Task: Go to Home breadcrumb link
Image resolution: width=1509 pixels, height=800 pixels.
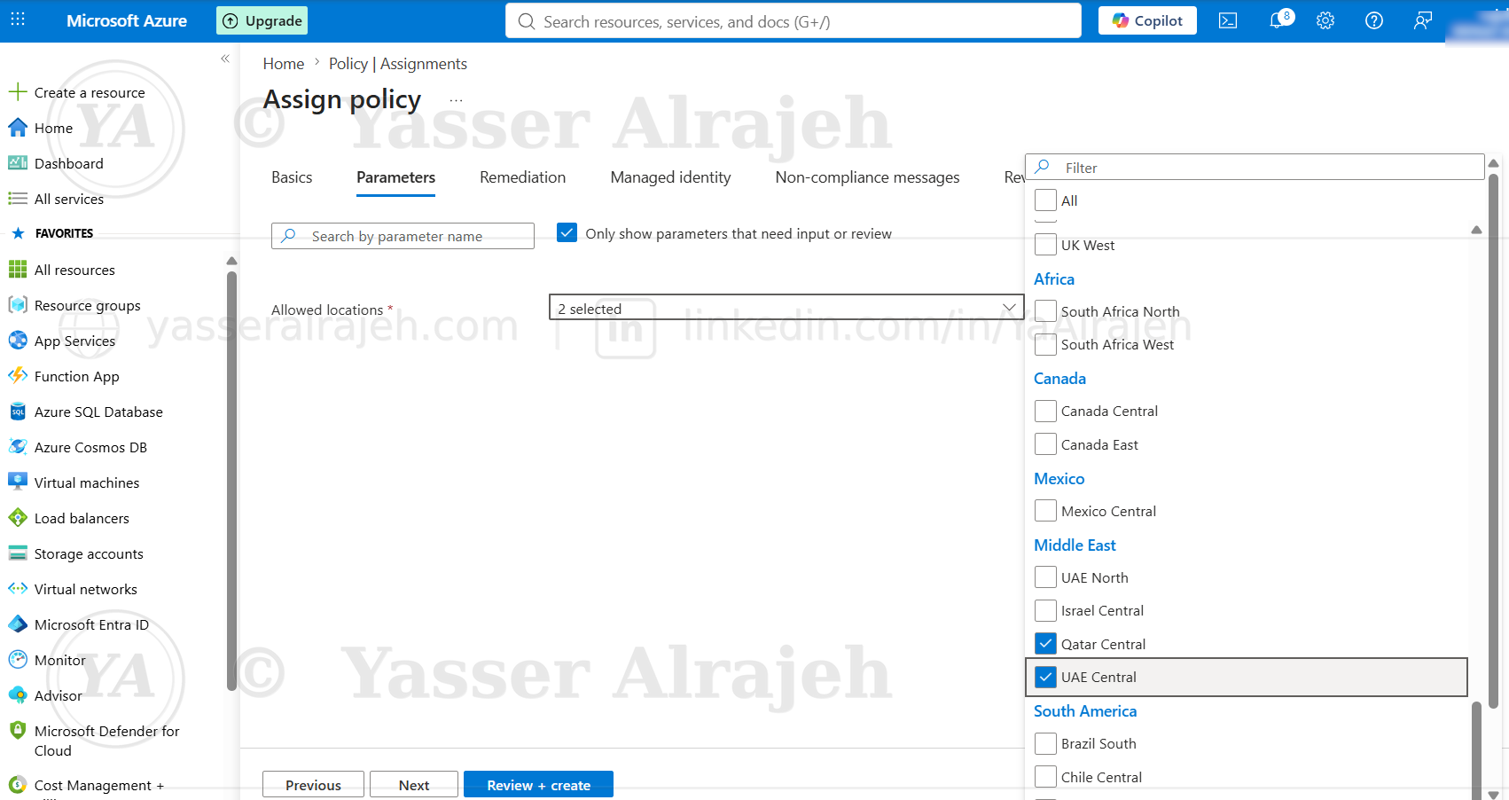Action: pos(284,64)
